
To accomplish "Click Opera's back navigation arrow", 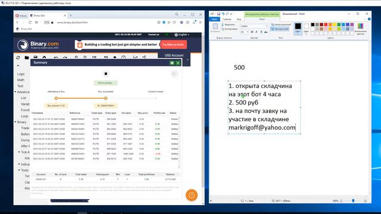I will (17, 23).
